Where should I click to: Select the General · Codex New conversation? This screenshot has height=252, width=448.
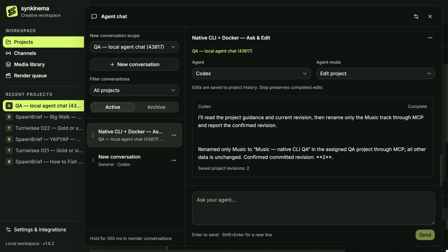tap(134, 160)
